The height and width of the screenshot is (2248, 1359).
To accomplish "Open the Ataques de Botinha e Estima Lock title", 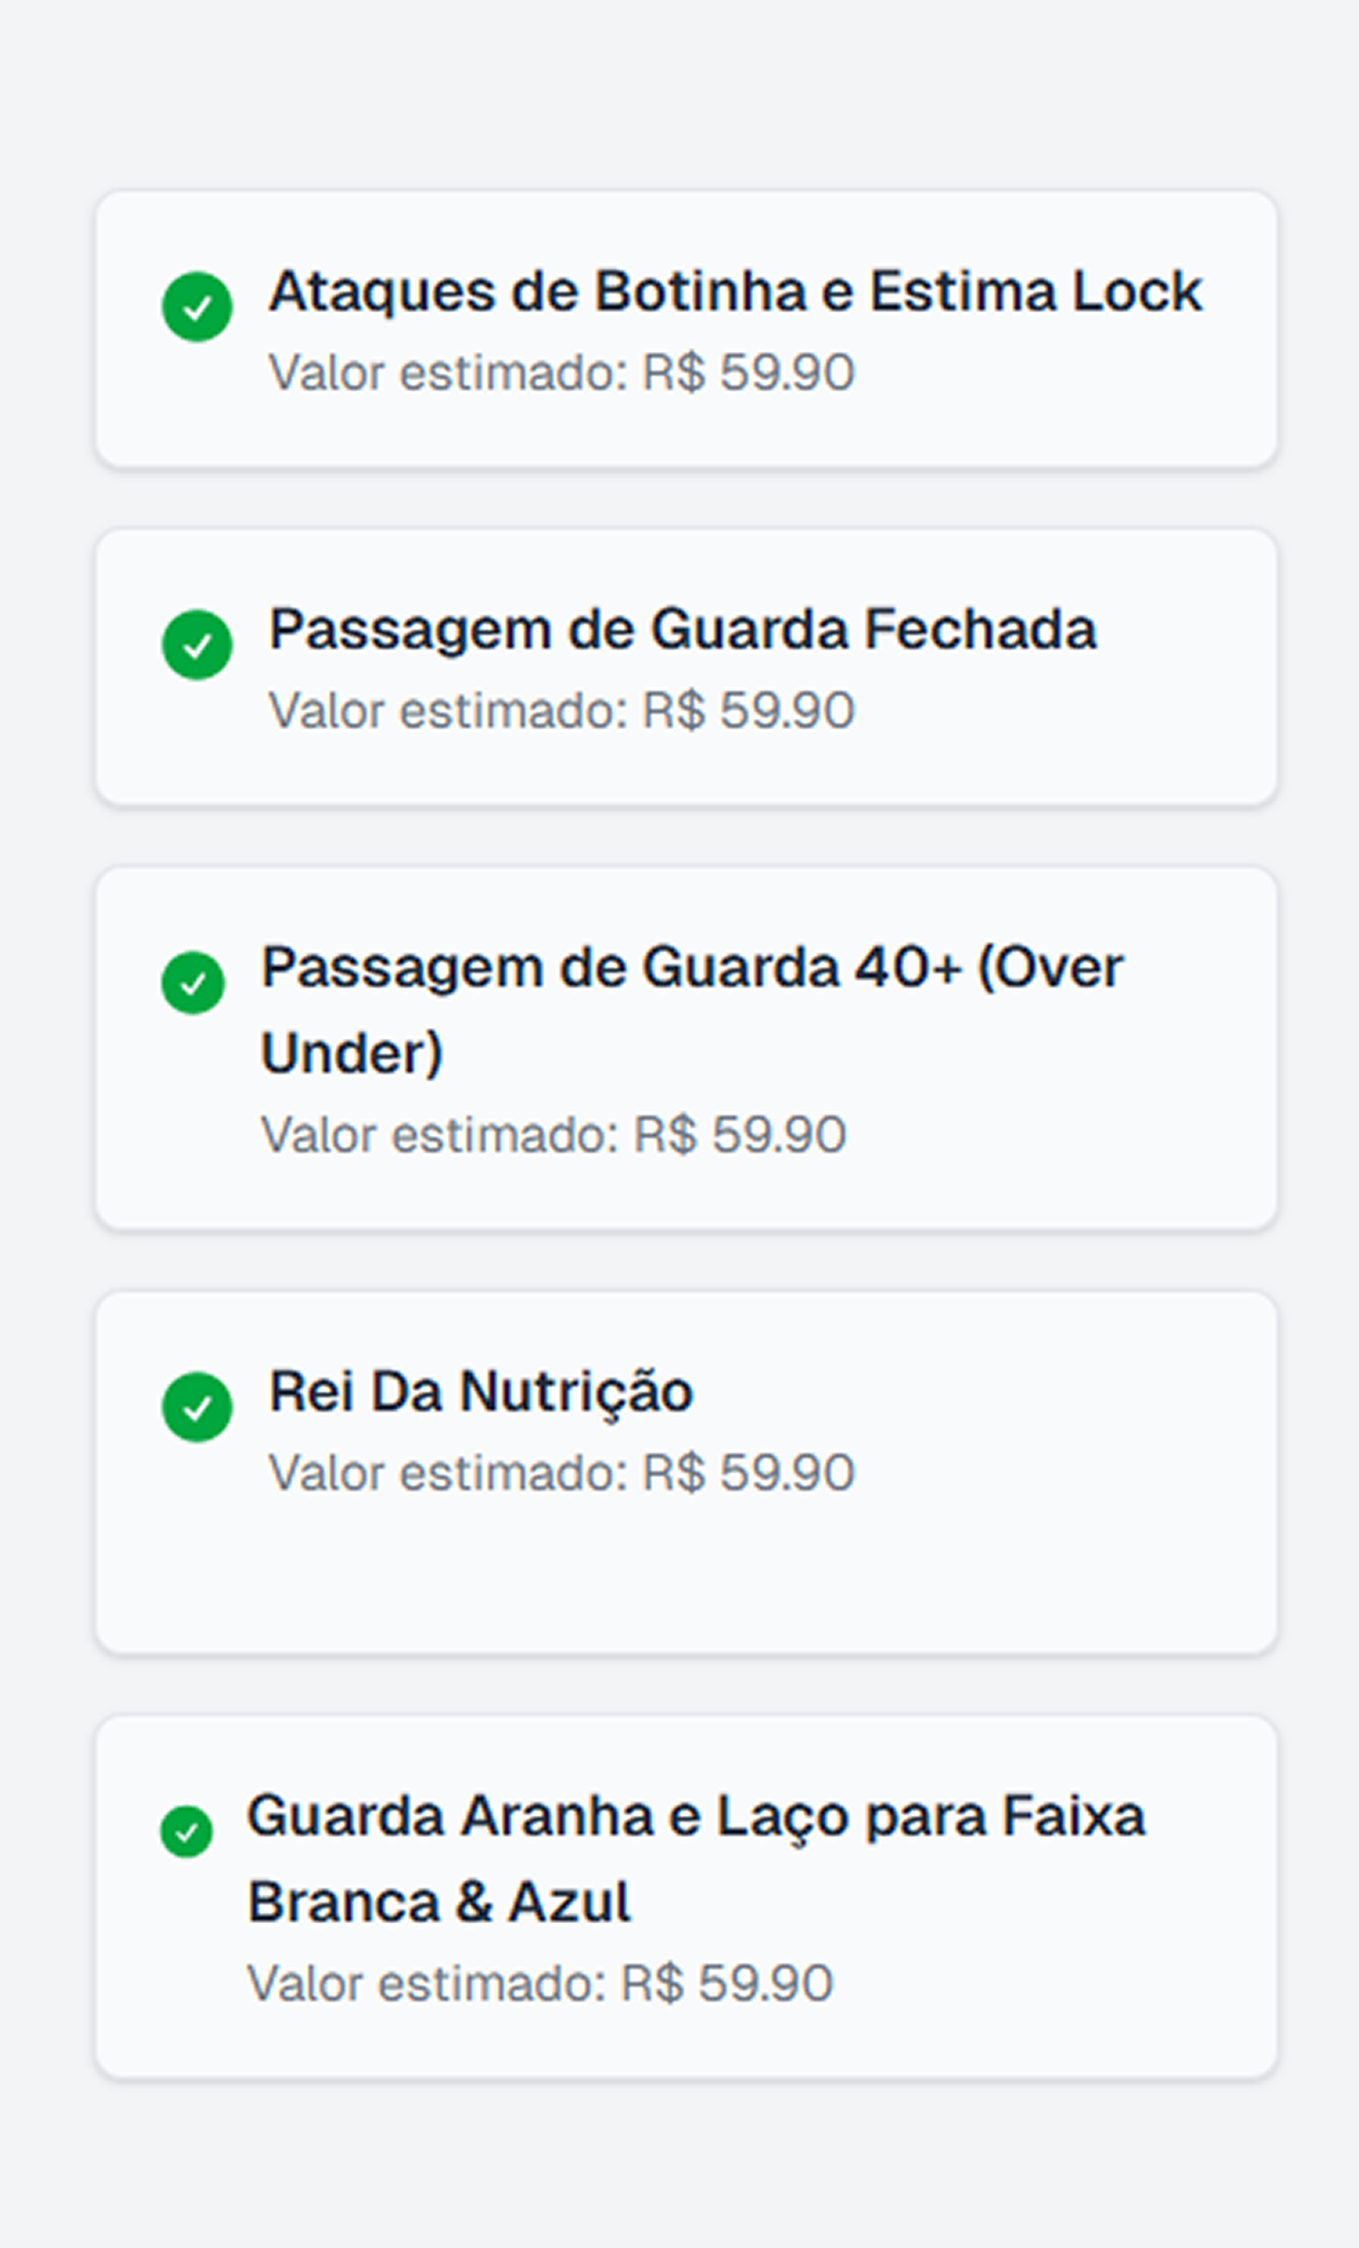I will coord(735,292).
